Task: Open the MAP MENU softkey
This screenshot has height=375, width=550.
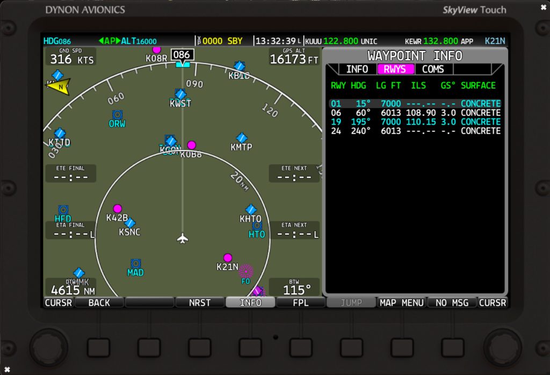Action: 402,302
